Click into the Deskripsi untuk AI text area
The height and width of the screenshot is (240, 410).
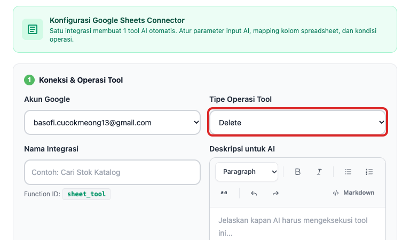297,225
